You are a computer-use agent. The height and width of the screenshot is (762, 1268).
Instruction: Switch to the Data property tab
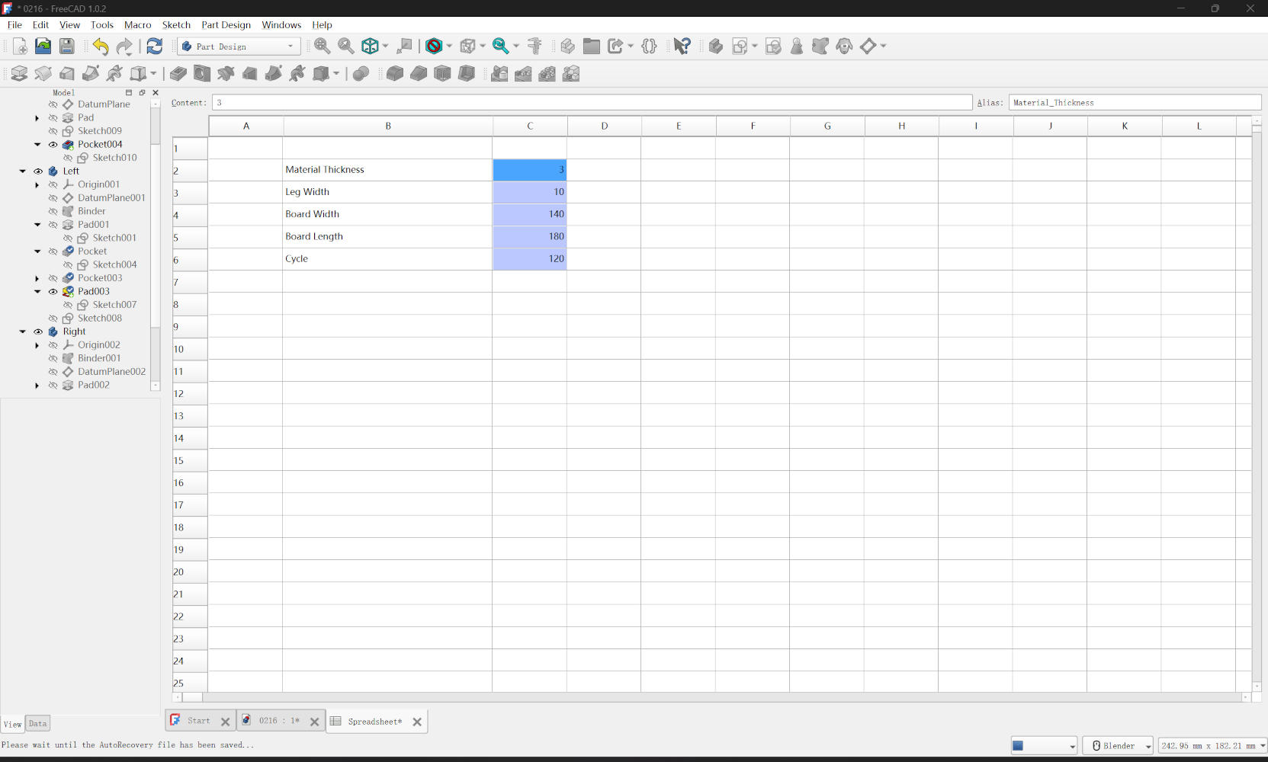(x=37, y=724)
